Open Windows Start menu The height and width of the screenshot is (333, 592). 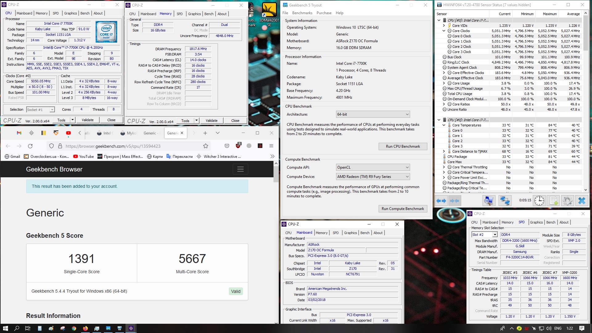click(5, 328)
